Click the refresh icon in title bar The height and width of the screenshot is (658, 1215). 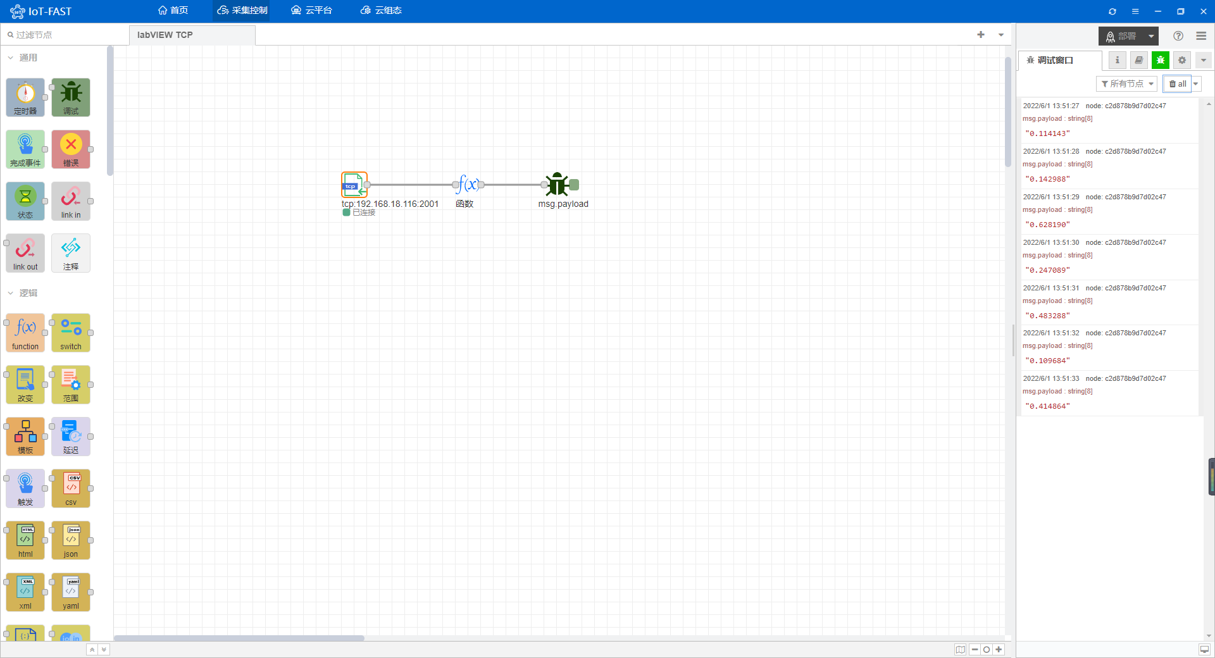pos(1112,11)
